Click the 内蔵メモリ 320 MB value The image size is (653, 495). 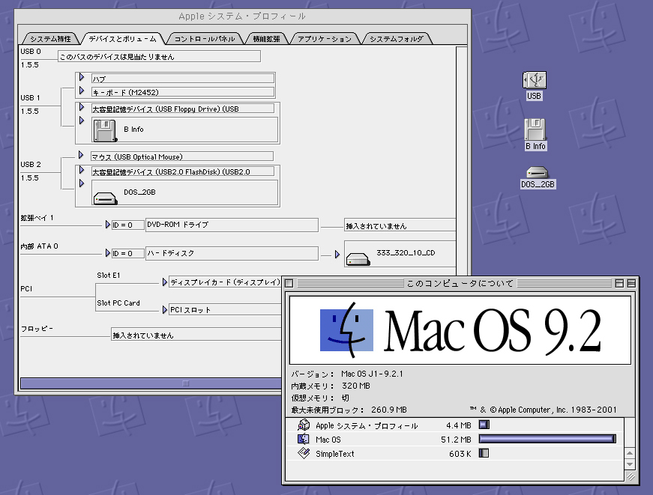click(x=356, y=386)
